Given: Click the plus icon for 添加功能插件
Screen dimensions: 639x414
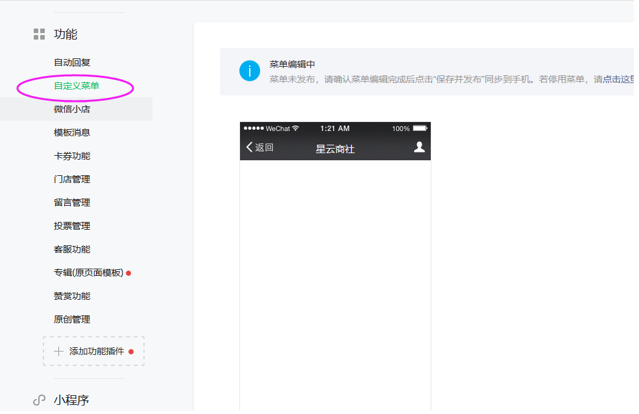Looking at the screenshot, I should (58, 351).
